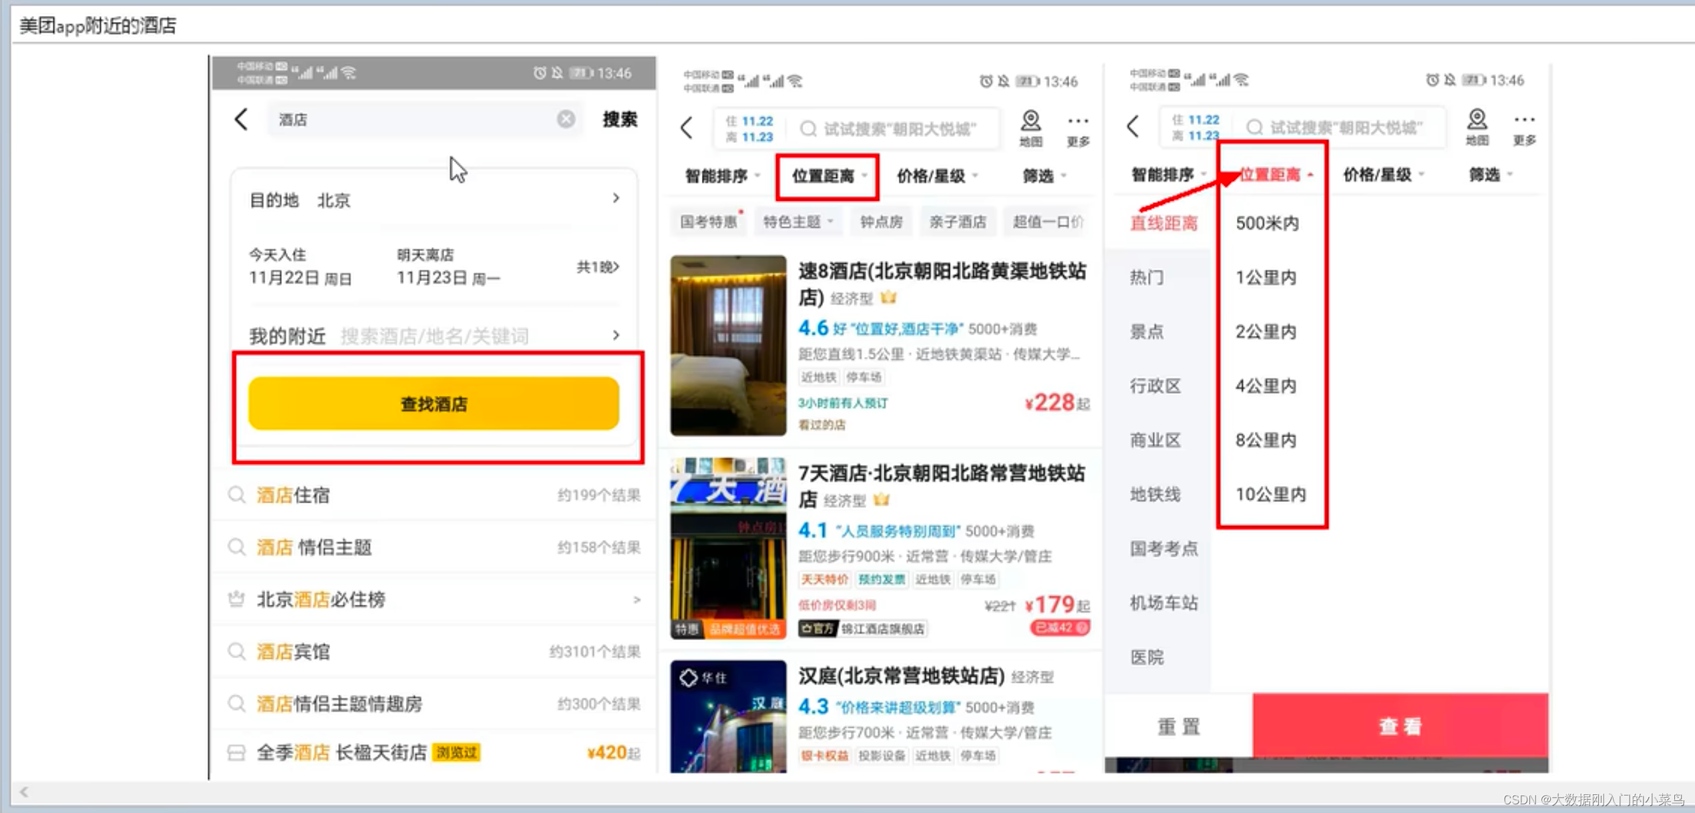Select the 钟点房 filter chip
This screenshot has width=1695, height=813.
pos(881,222)
